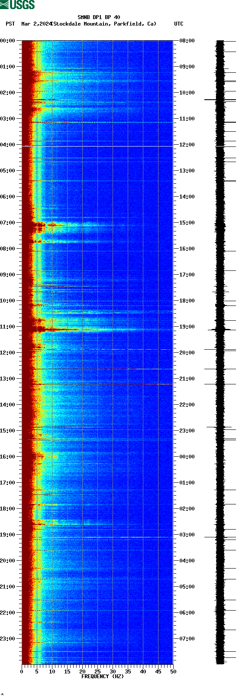Click the data gap line at 04:00 PST

click(x=97, y=146)
